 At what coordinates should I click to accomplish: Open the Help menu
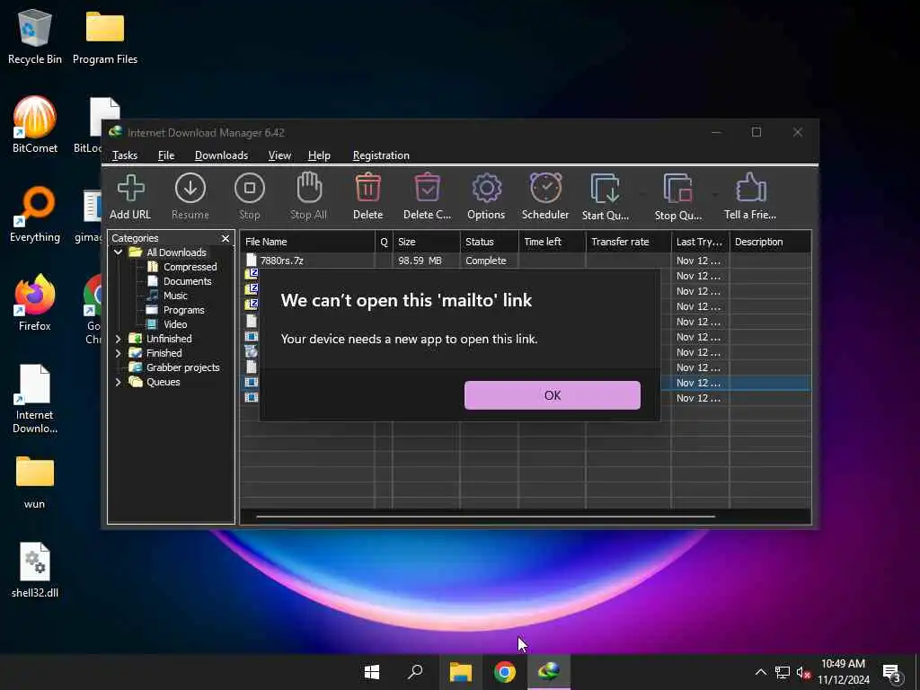point(319,155)
